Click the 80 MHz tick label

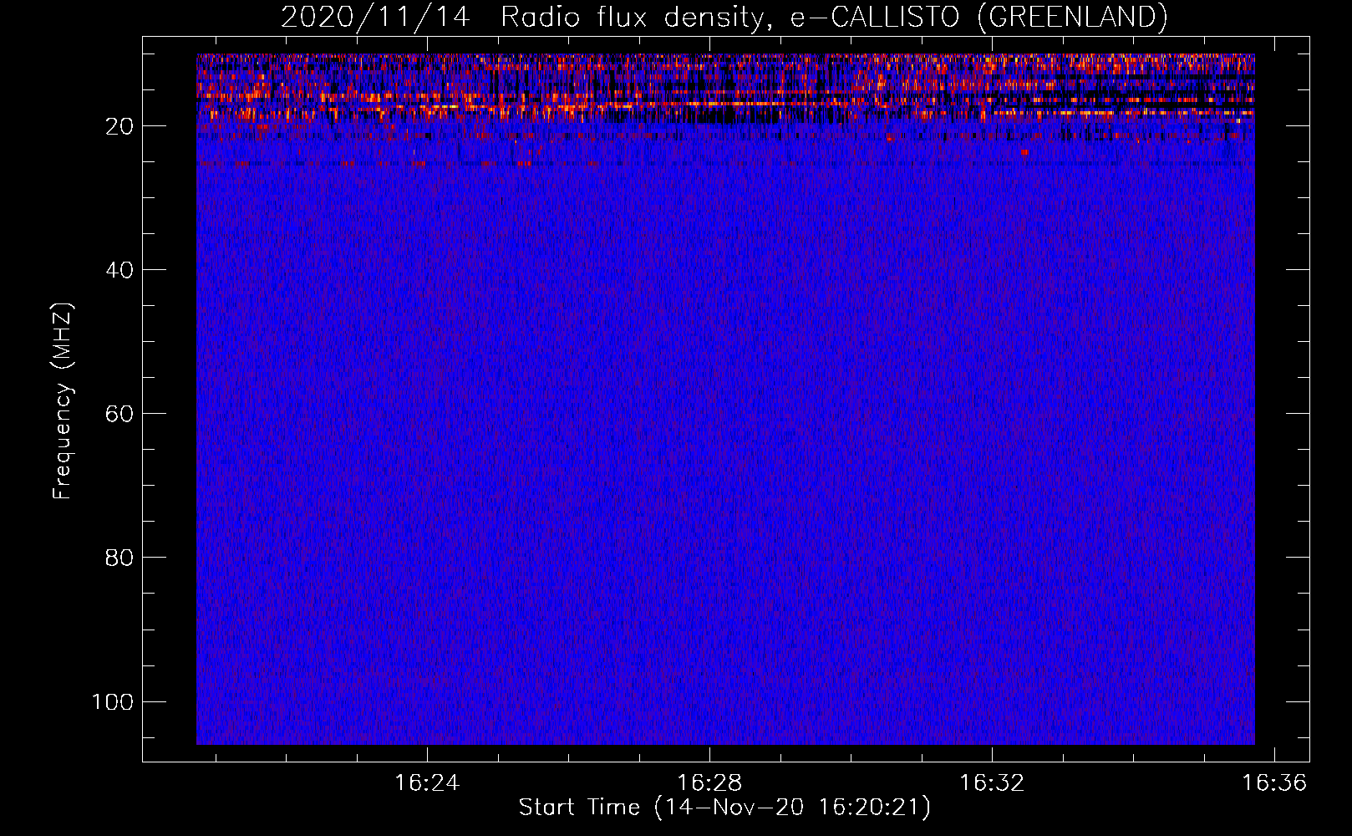pyautogui.click(x=119, y=558)
